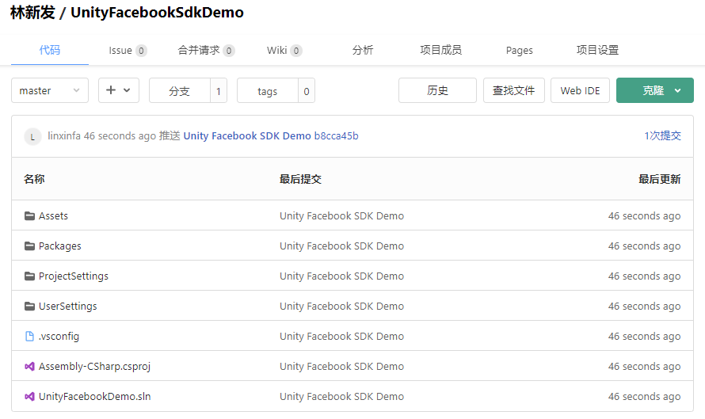
Task: Expand the 克隆 clone dropdown
Action: (677, 90)
